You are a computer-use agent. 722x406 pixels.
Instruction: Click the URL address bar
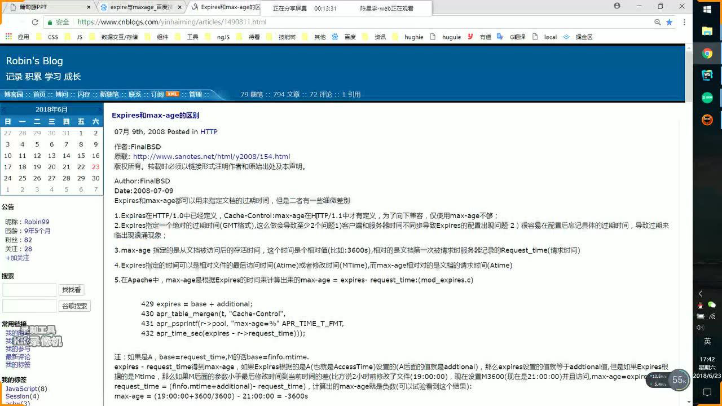point(361,22)
